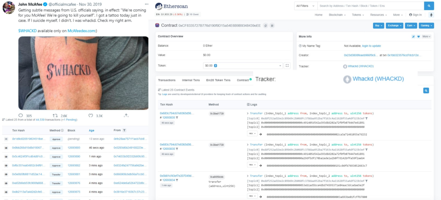
Task: Open the Exchange dropdown button
Action: [x=394, y=25]
